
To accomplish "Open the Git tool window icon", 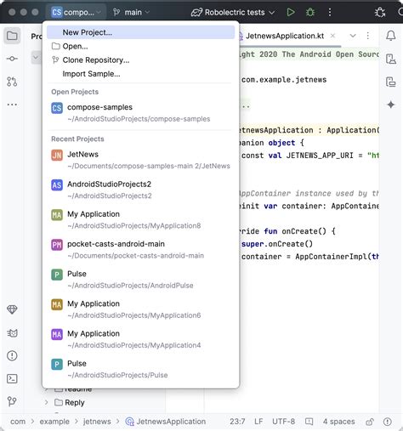I will tap(12, 401).
